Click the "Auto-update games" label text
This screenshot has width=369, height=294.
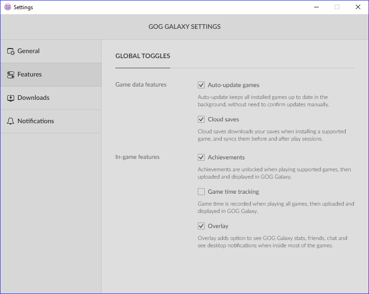coord(233,85)
